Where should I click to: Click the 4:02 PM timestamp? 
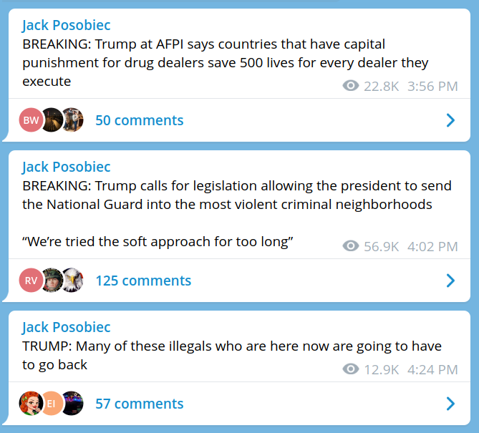coord(432,247)
